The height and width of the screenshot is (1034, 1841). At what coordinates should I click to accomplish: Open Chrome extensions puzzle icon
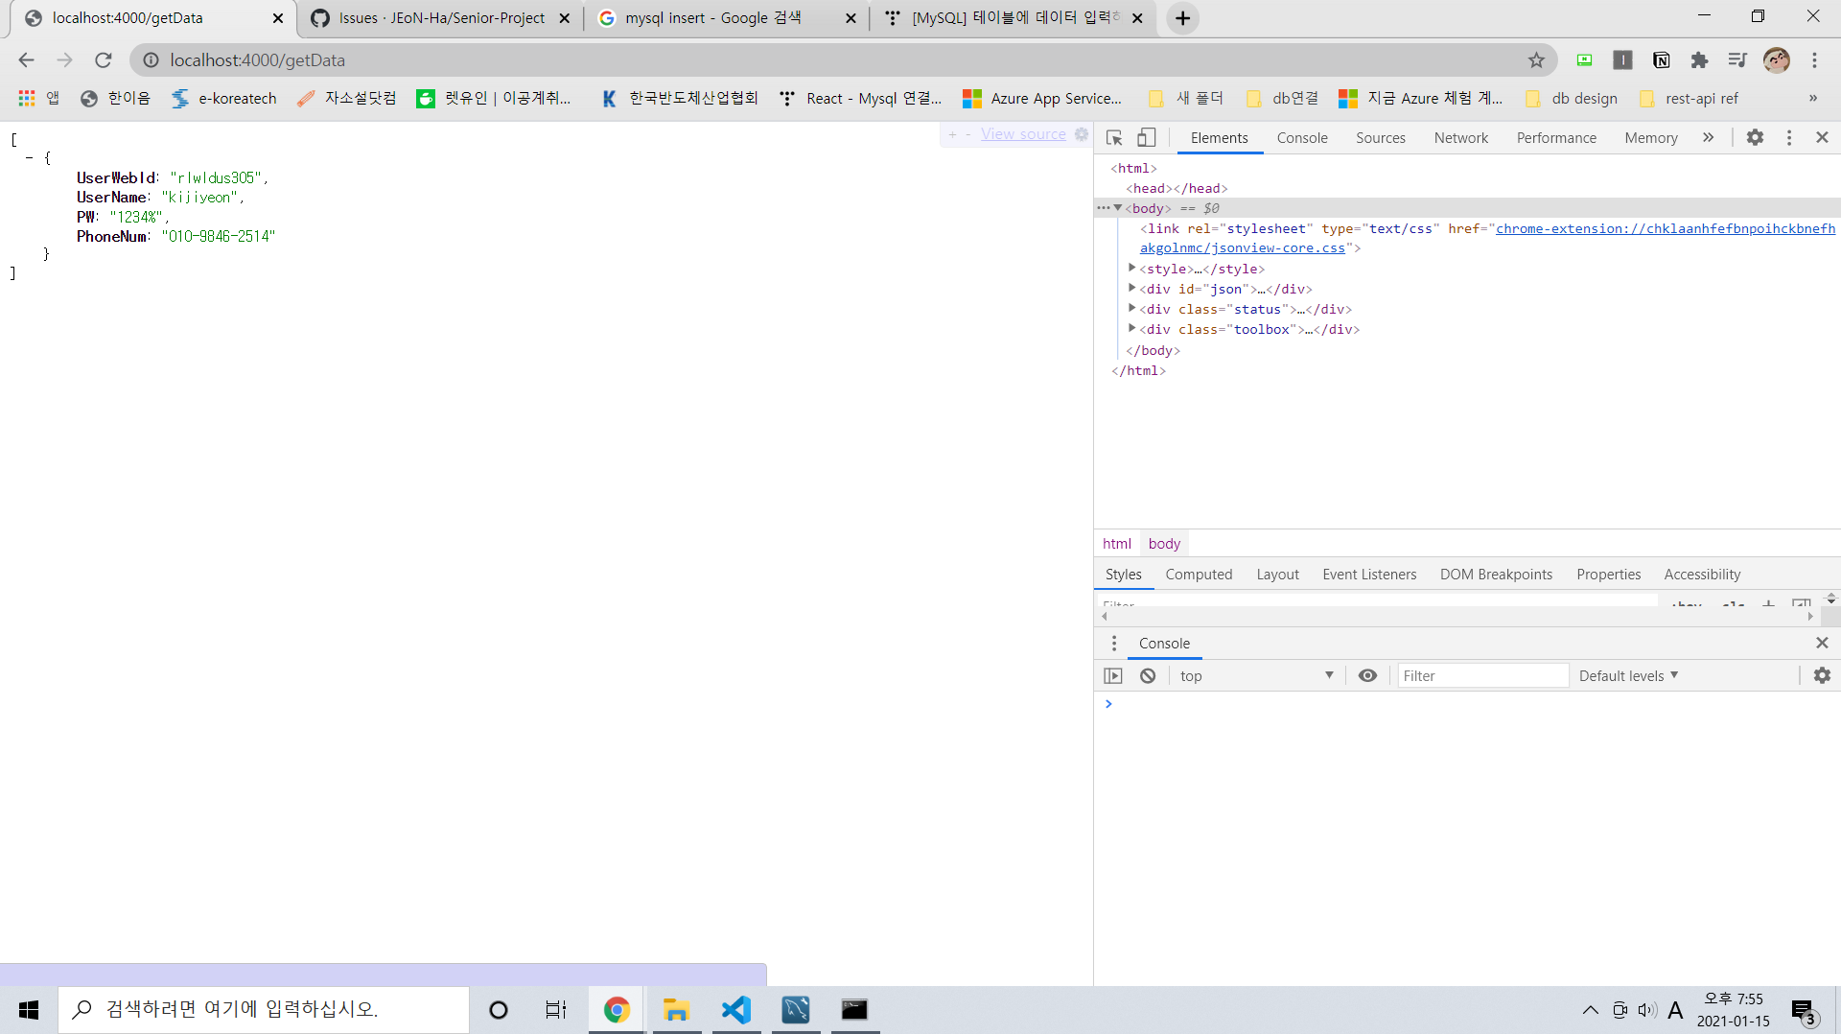click(x=1699, y=60)
